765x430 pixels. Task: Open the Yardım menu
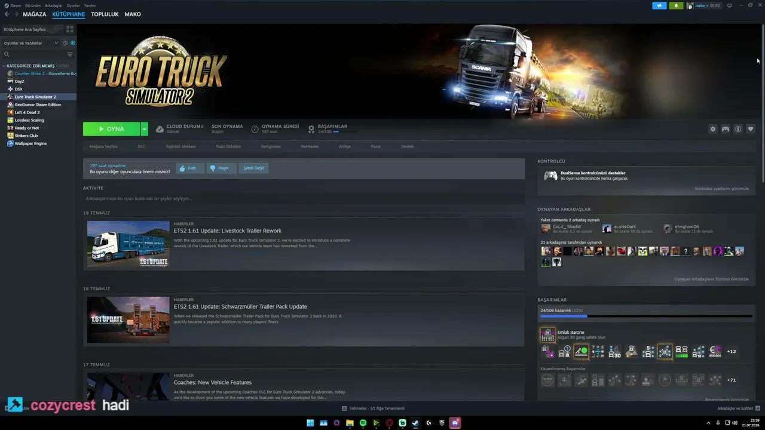[90, 5]
